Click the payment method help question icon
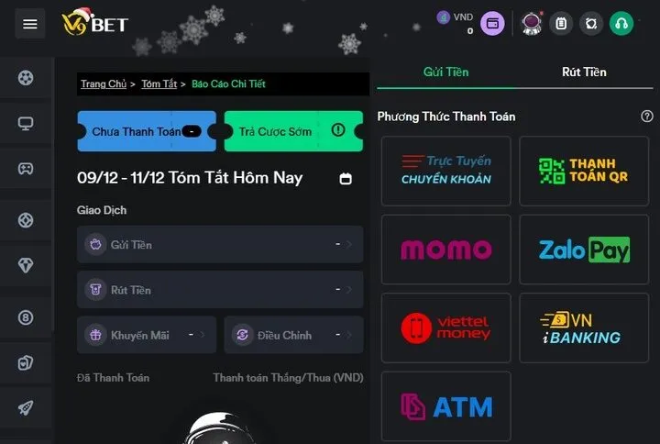Screen dimensions: 660x444 pyautogui.click(x=647, y=117)
